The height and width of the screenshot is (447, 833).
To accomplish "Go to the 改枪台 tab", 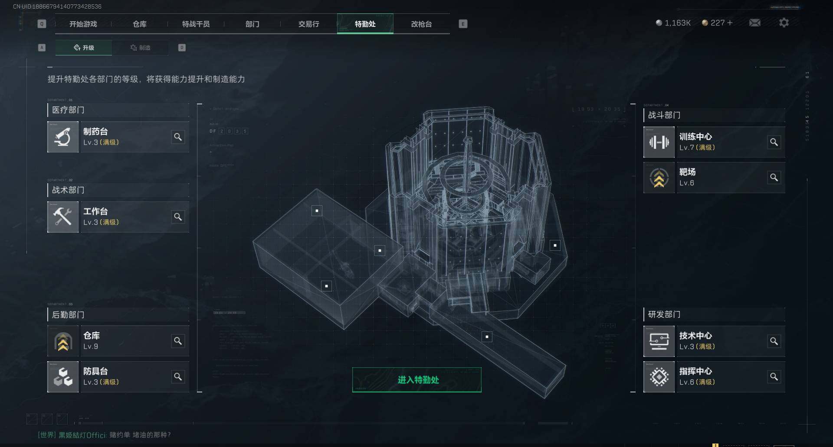I will coord(421,24).
